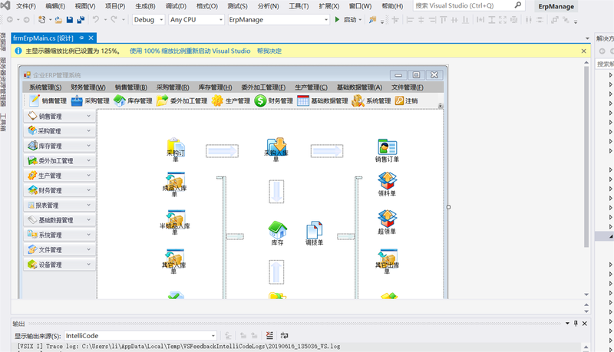This screenshot has width=614, height=352.
Task: Expand the 文件管理 sidebar dropdown button
Action: coord(89,250)
